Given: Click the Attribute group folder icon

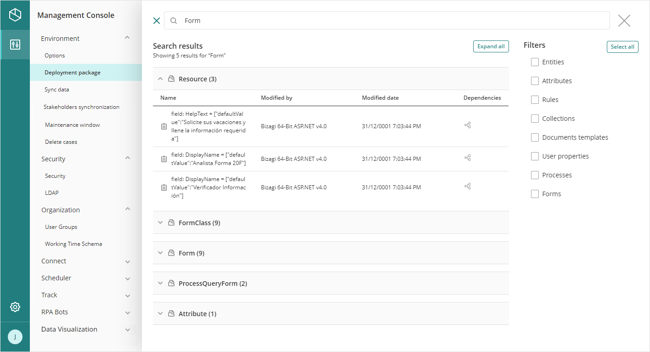Looking at the screenshot, I should (x=171, y=314).
